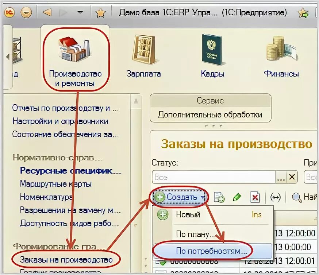This screenshot has height=275, width=319.
Task: Open the Создать dropdown button
Action: click(x=180, y=197)
